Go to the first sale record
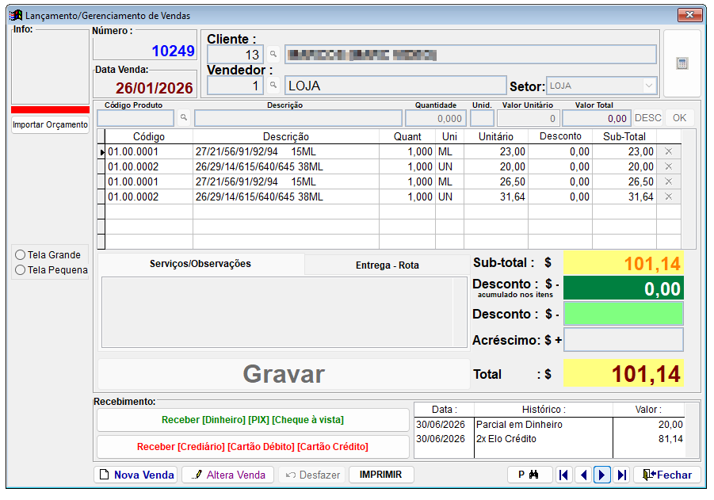Viewport: 714px width, 500px height. [x=563, y=475]
